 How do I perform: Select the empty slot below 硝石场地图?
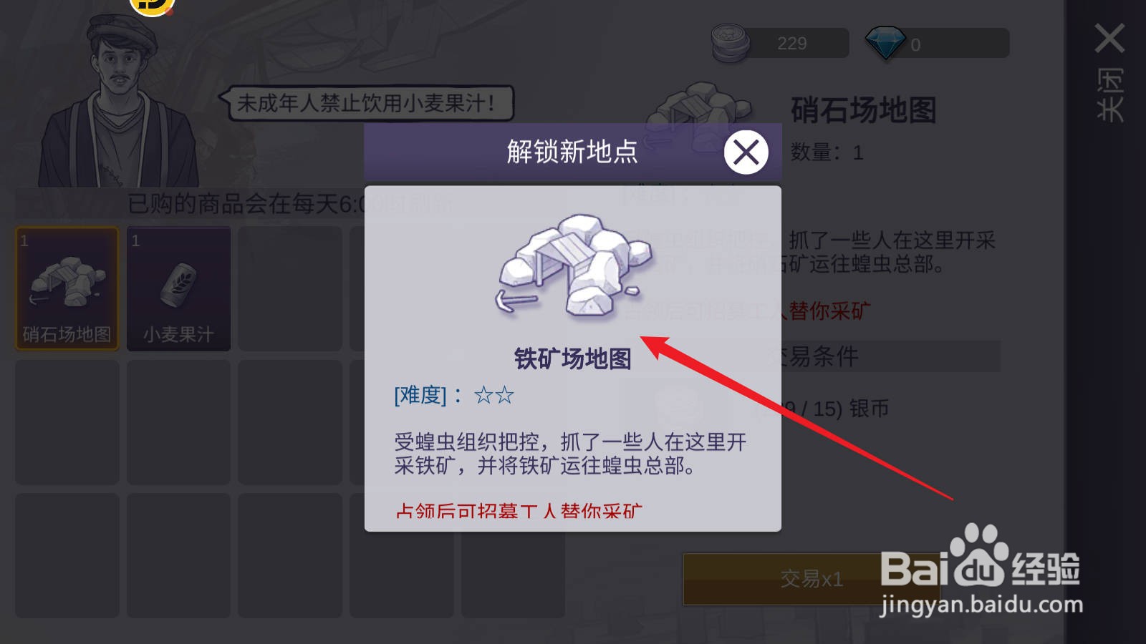pyautogui.click(x=67, y=422)
